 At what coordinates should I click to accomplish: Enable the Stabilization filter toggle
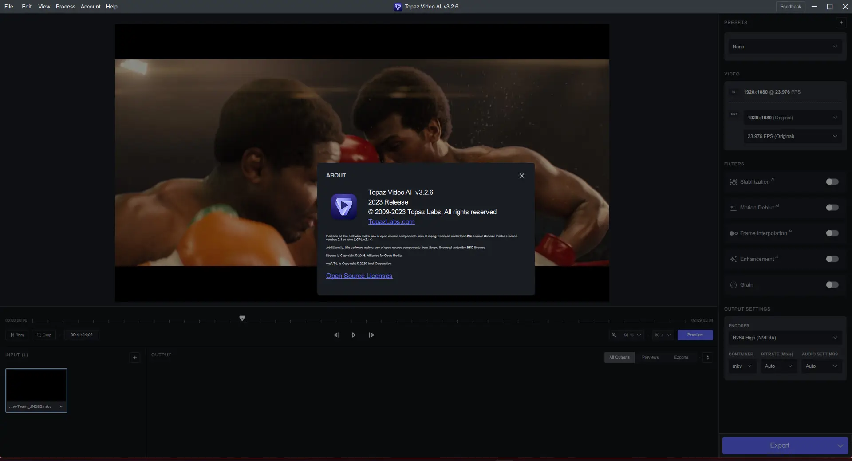[x=832, y=182]
